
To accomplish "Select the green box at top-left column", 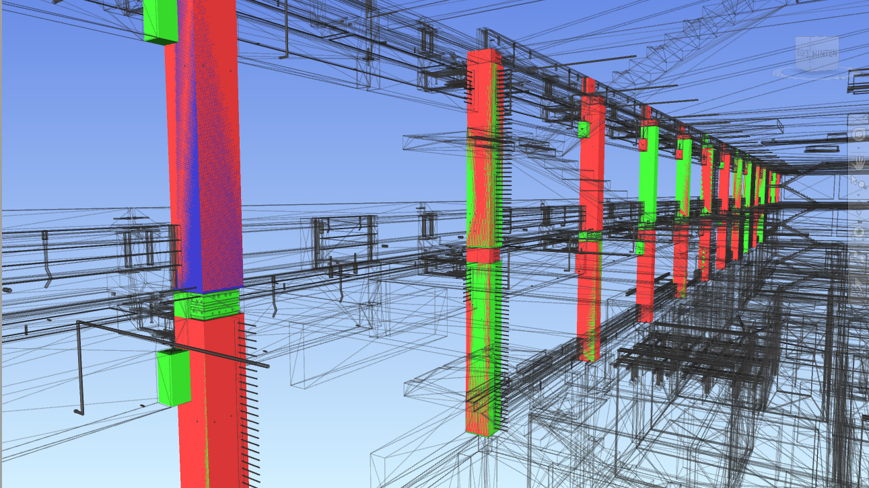I will [161, 20].
